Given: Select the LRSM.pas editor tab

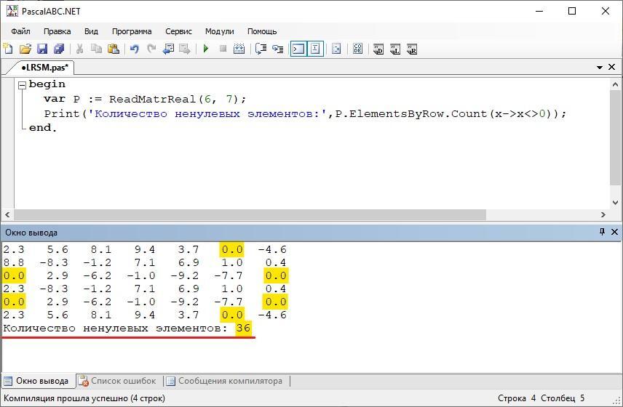Looking at the screenshot, I should [x=44, y=68].
